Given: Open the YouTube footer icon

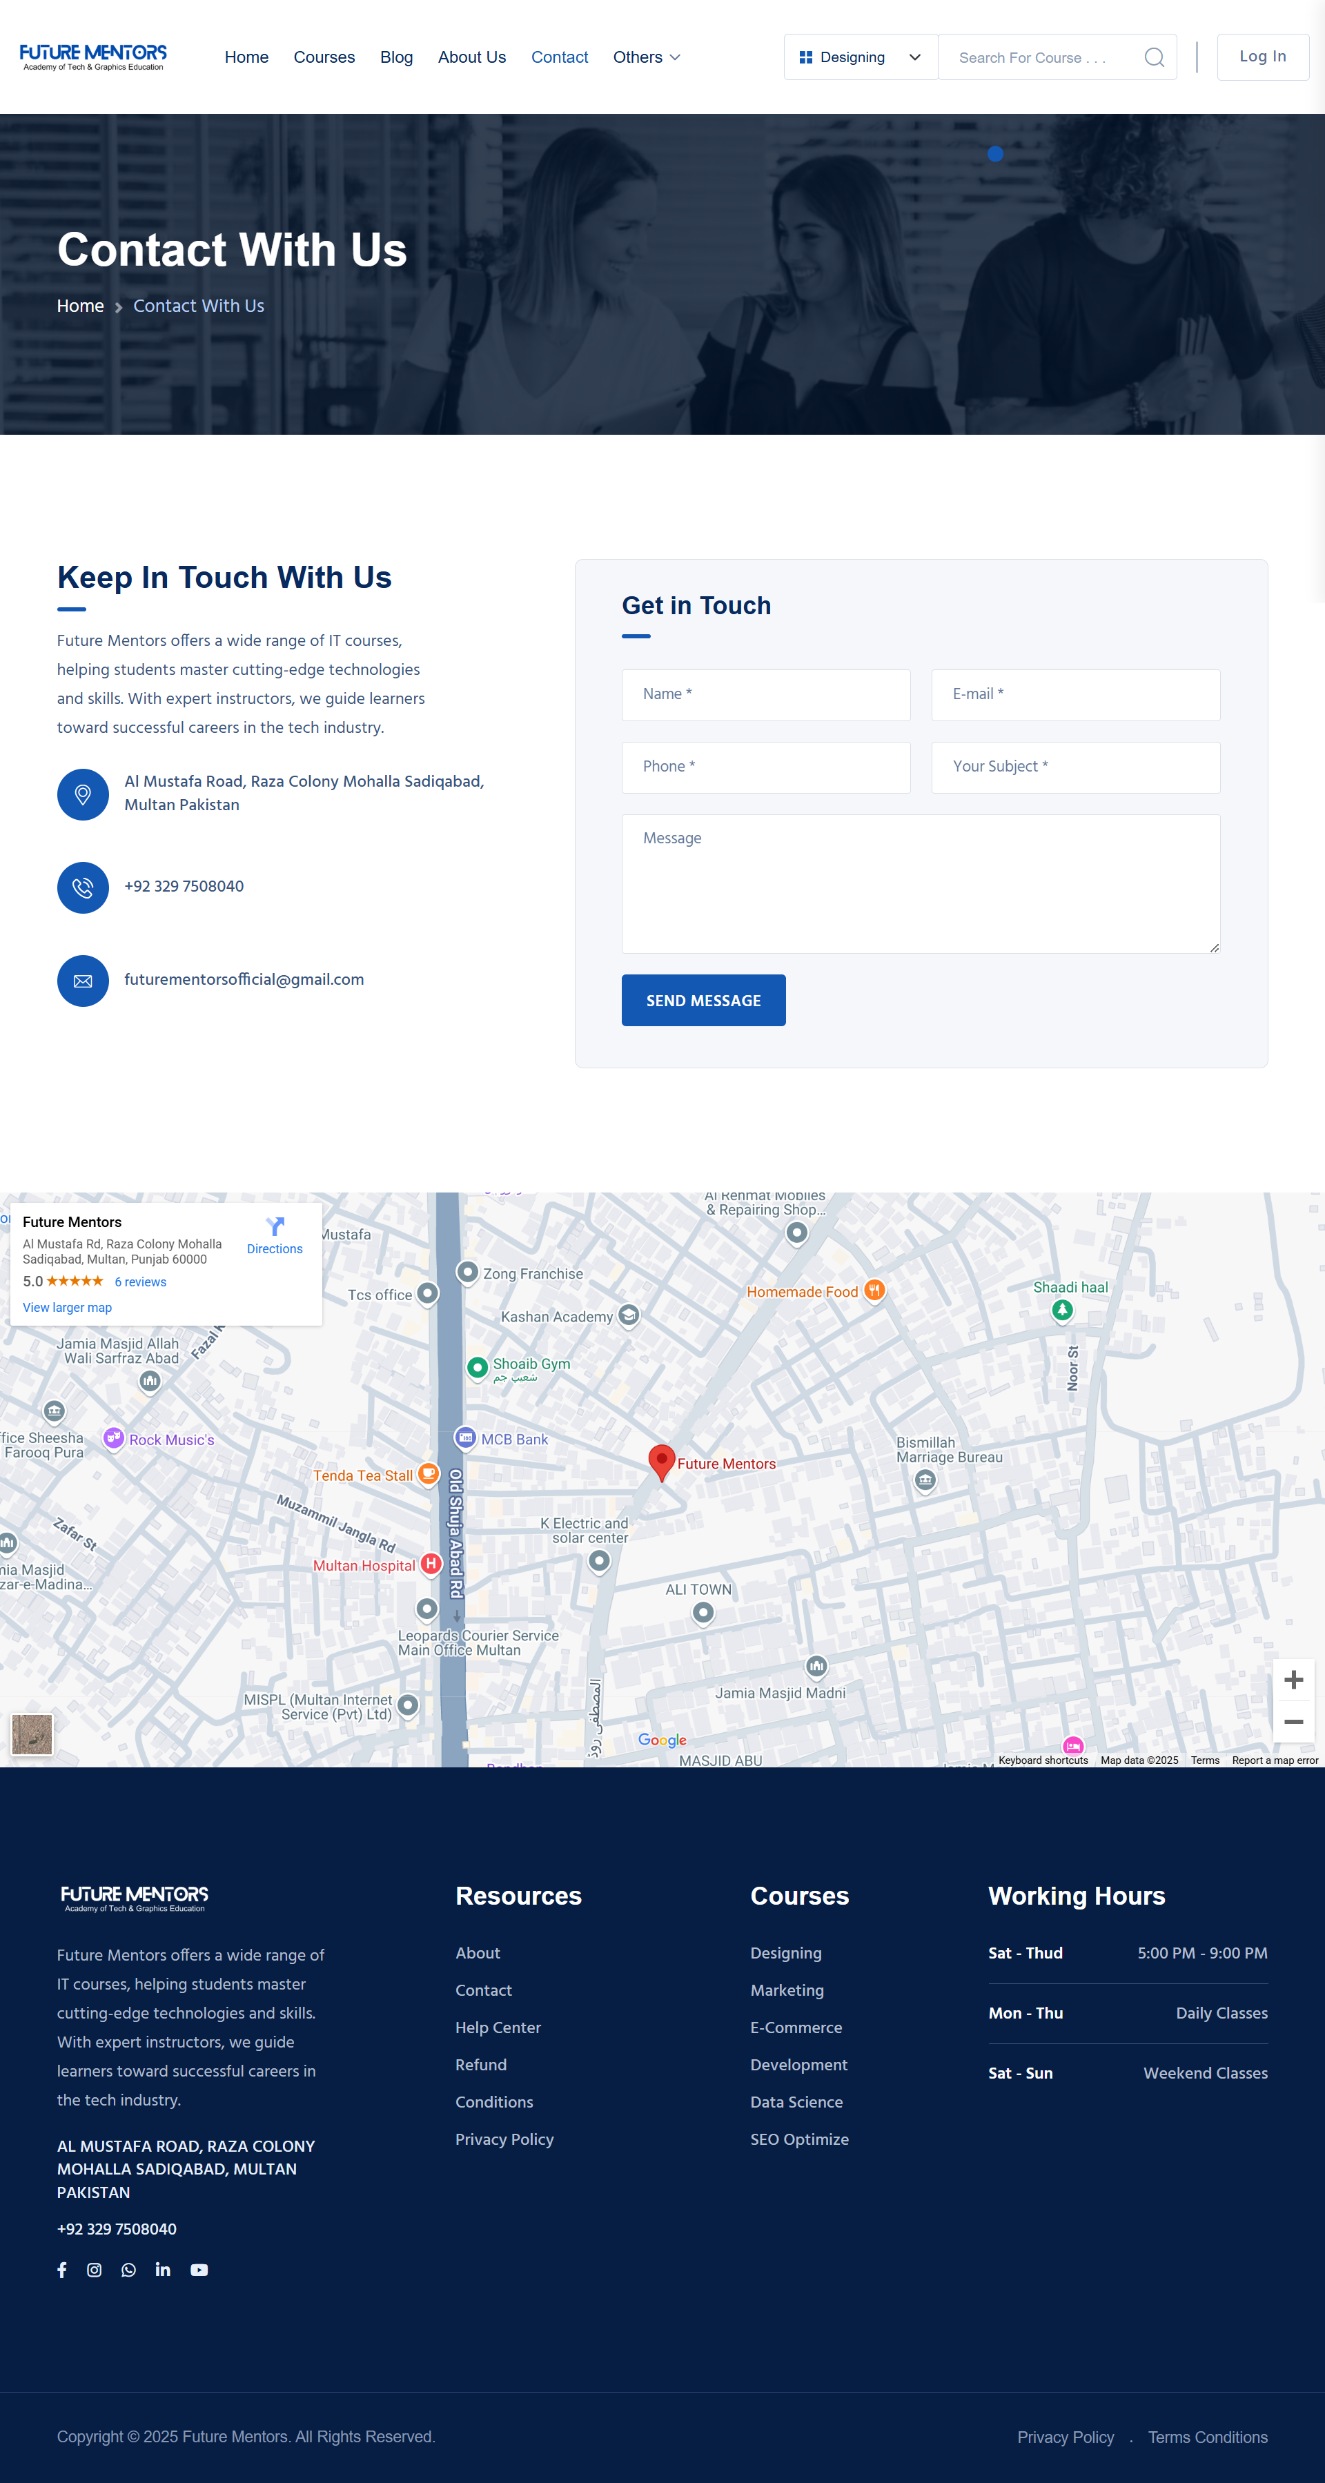Looking at the screenshot, I should click(199, 2270).
